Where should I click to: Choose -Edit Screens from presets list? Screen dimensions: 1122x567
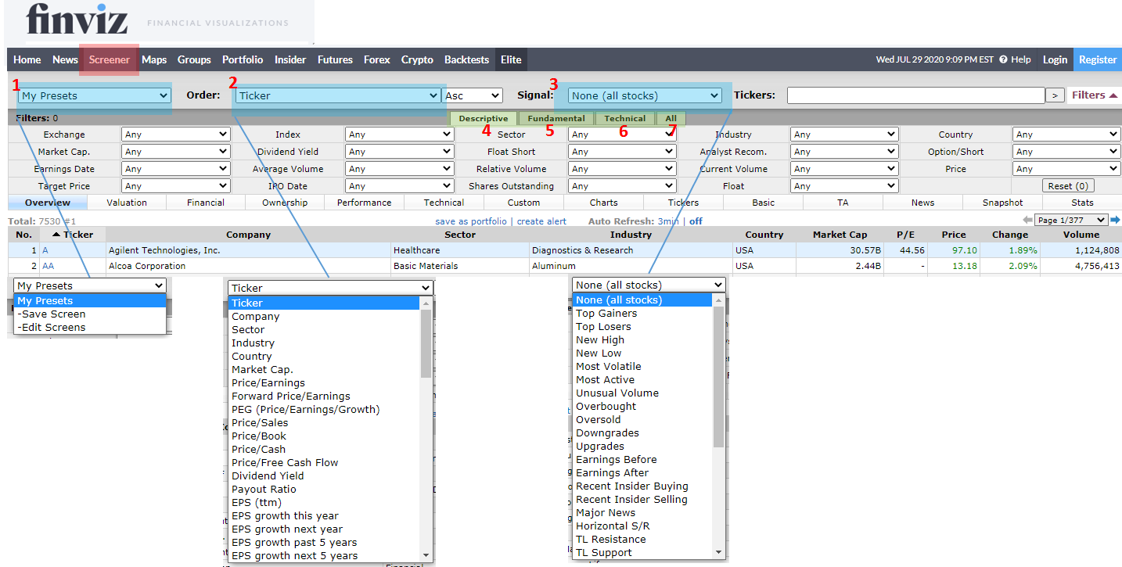[90, 327]
